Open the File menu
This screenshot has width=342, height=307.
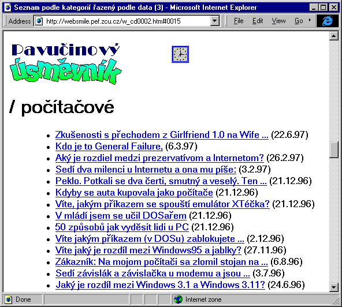239,21
